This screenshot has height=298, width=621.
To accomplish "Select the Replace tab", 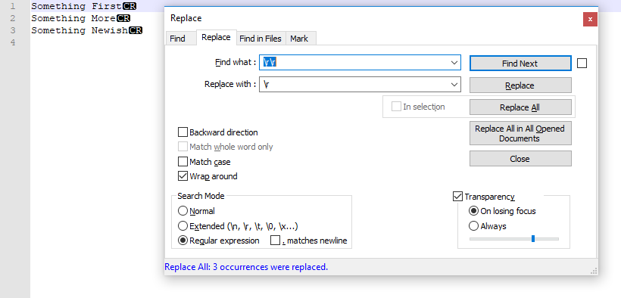I will click(216, 37).
